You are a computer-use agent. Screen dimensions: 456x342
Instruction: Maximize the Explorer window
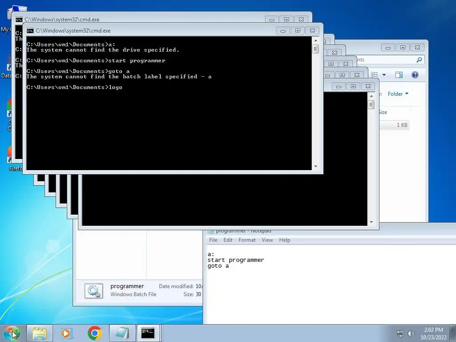click(x=403, y=47)
